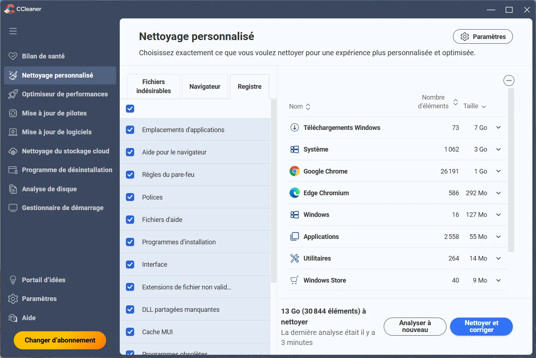Open the Portail d'idées lightbulb icon
Image resolution: width=536 pixels, height=358 pixels.
click(x=13, y=280)
